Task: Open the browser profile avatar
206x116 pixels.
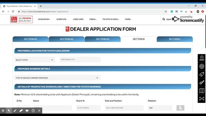Action: (x=198, y=12)
